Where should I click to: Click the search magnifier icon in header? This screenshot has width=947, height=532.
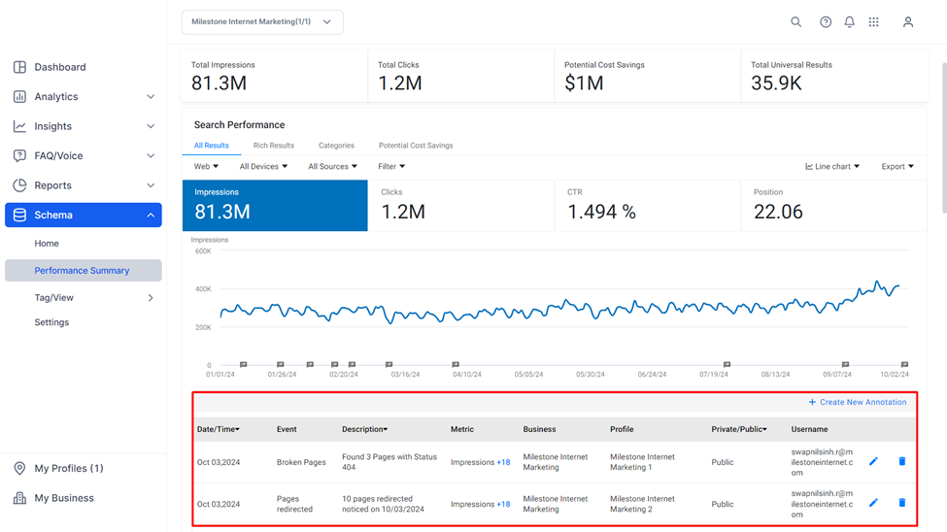point(796,21)
